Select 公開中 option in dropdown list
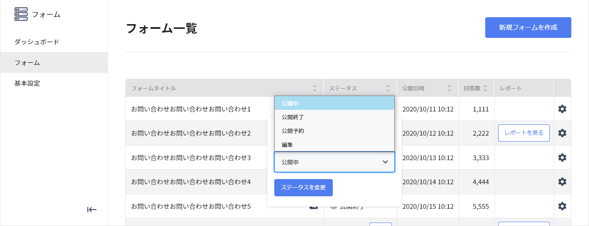The image size is (589, 226). 335,103
